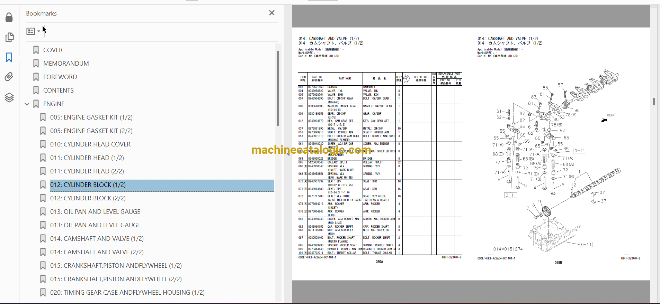Click bookmark icon beside 012: CYLINDER BLOCK (2/2)

(43, 198)
